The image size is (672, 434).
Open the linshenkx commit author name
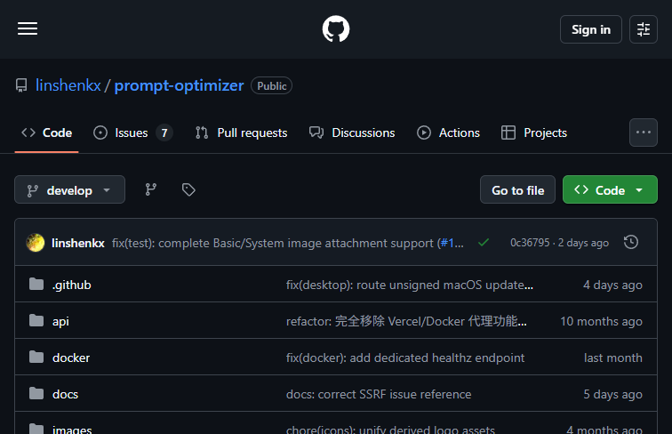(x=78, y=243)
